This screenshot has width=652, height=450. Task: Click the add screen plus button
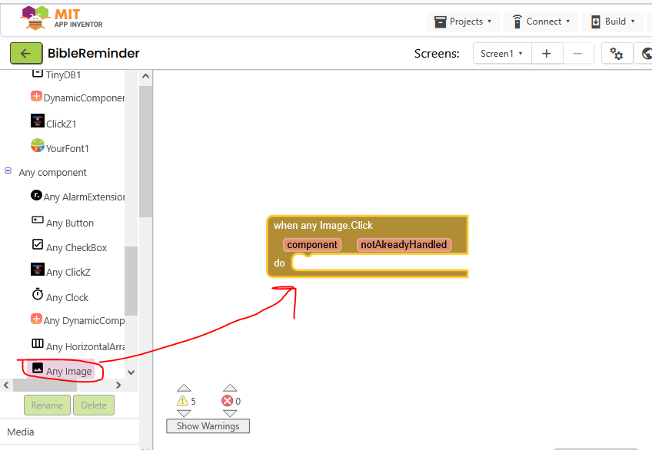pyautogui.click(x=547, y=53)
